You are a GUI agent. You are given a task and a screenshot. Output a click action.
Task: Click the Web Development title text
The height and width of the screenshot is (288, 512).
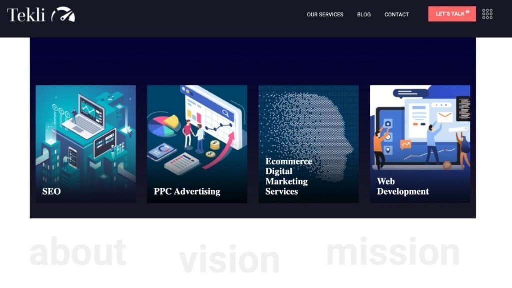click(x=403, y=186)
